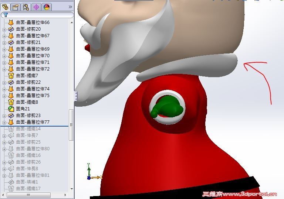Expand the 曲面-疊層拉伸80 tree node
This screenshot has height=199, width=284.
click(x=4, y=149)
